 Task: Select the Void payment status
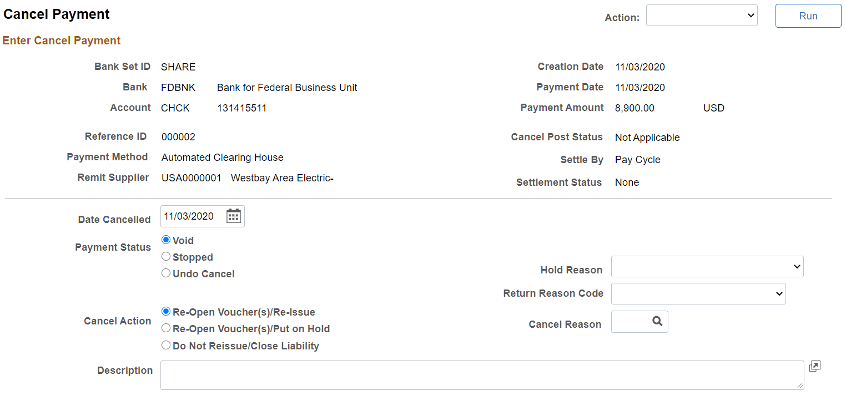[x=166, y=240]
